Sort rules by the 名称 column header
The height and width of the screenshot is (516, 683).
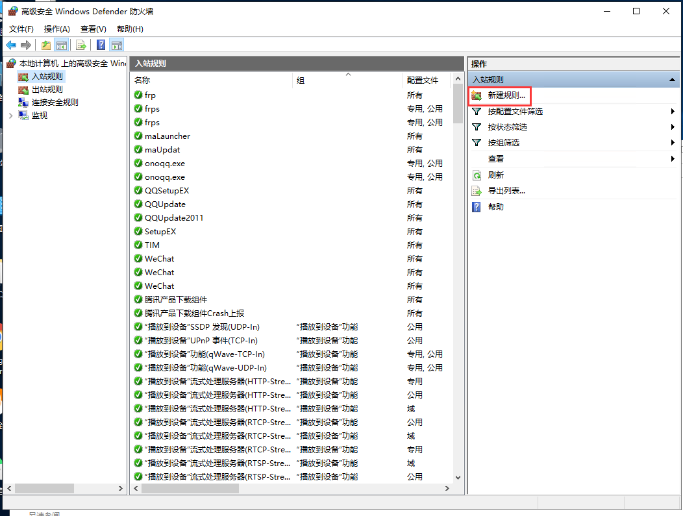(x=211, y=80)
